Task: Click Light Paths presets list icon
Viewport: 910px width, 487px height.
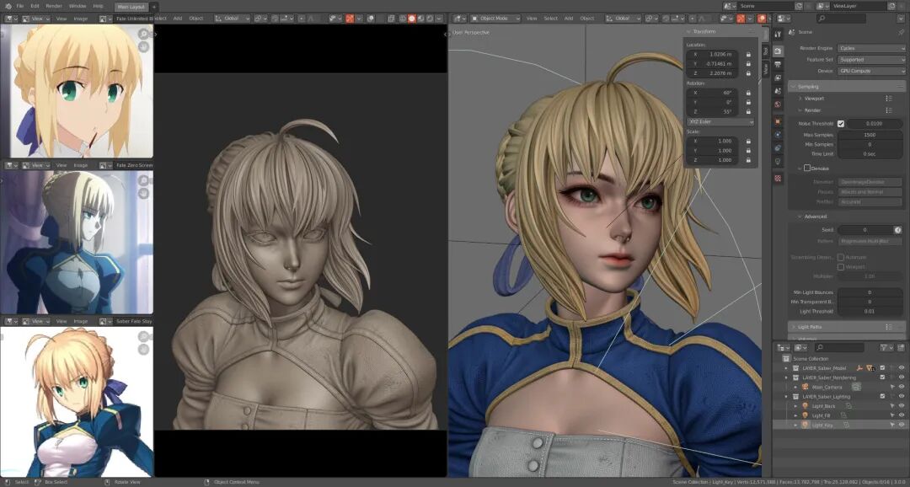Action: point(889,327)
